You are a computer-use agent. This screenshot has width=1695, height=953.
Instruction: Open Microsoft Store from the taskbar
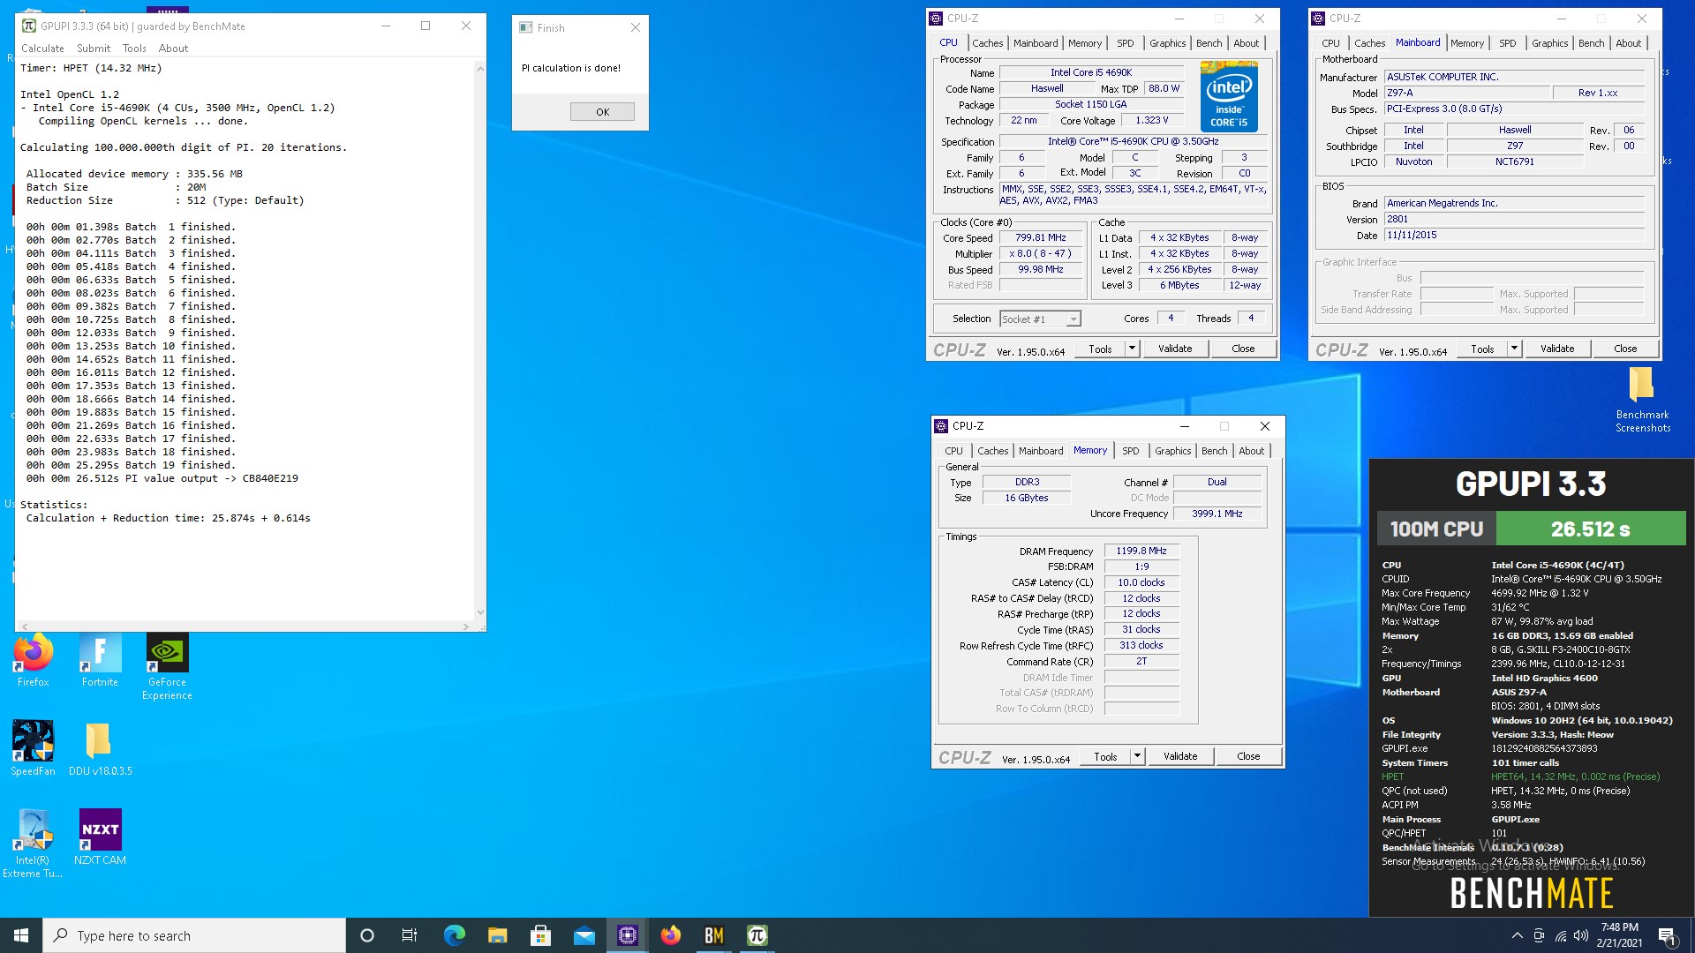[x=540, y=935]
